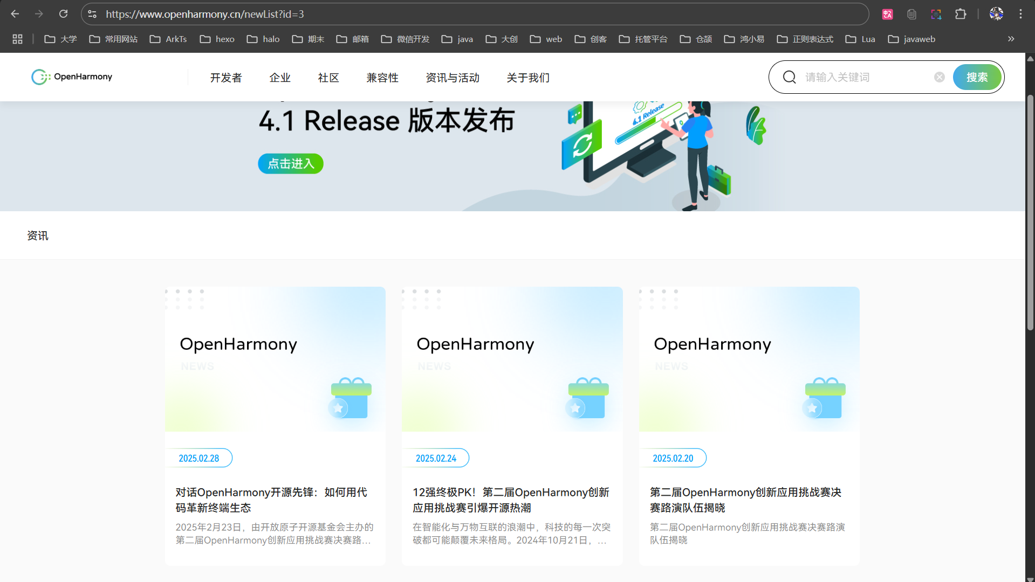Image resolution: width=1035 pixels, height=582 pixels.
Task: Click the OpenHarmony logo
Action: 72,77
